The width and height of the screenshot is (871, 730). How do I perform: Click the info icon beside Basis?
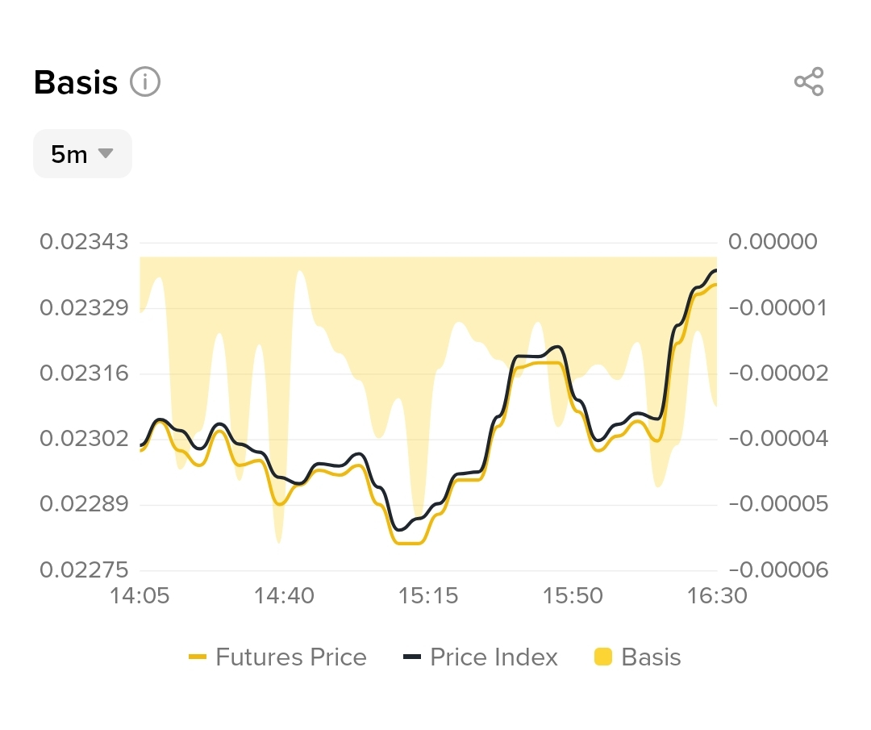pyautogui.click(x=146, y=82)
